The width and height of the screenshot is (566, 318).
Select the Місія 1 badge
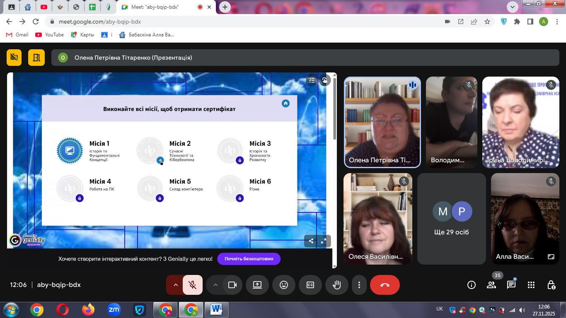pyautogui.click(x=70, y=151)
